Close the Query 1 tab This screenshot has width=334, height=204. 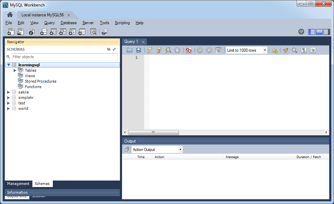click(x=143, y=42)
